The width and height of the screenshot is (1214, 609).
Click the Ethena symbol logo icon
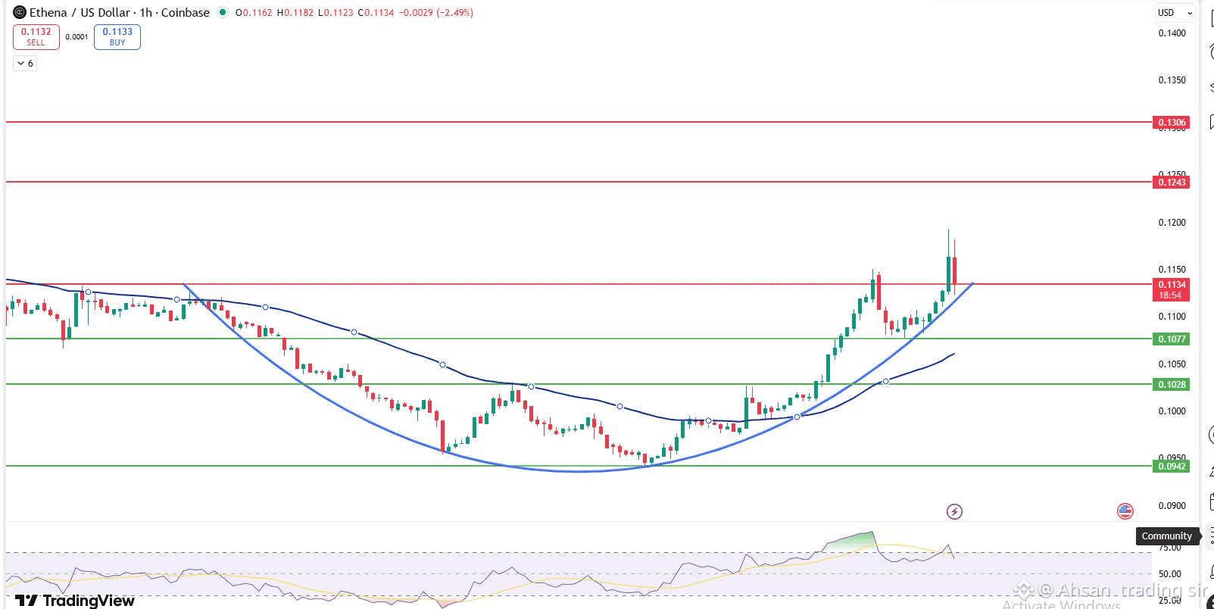coord(20,12)
